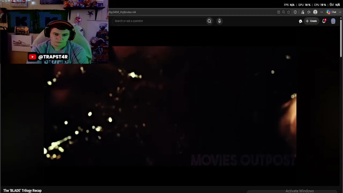This screenshot has width=343, height=193.
Task: Open YouTube notifications bell
Action: click(324, 21)
